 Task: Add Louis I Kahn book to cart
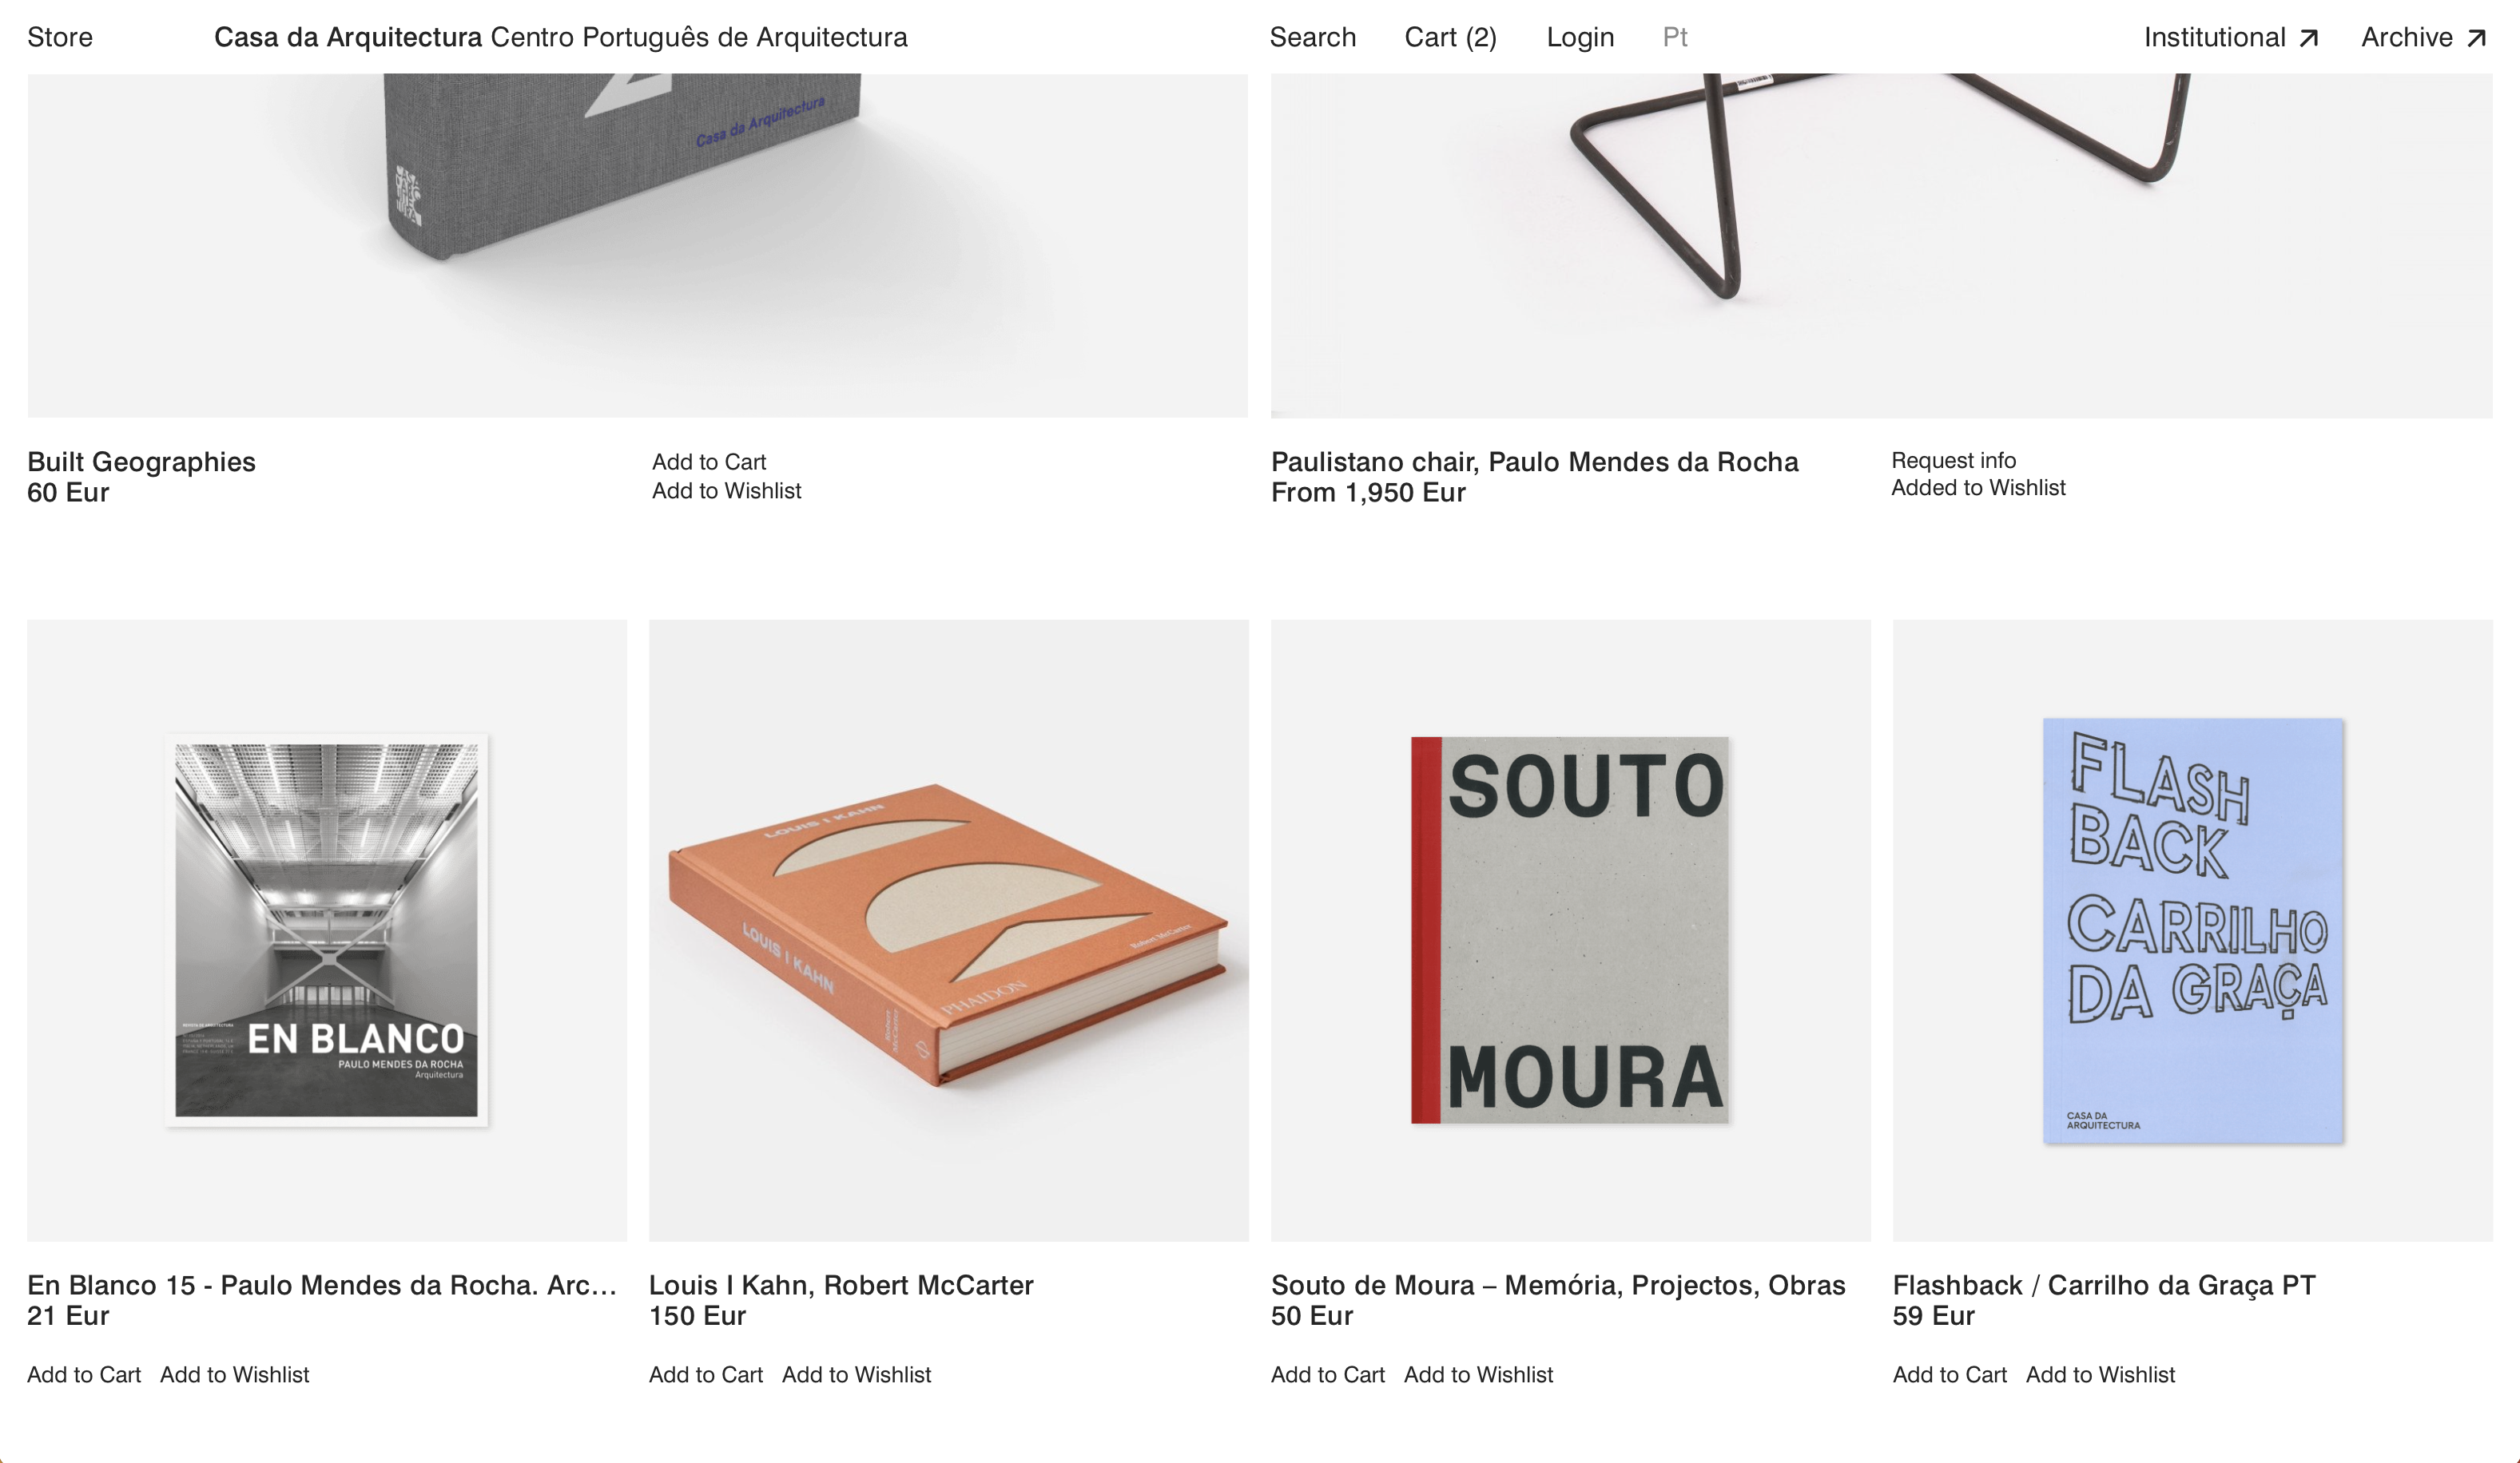tap(706, 1375)
